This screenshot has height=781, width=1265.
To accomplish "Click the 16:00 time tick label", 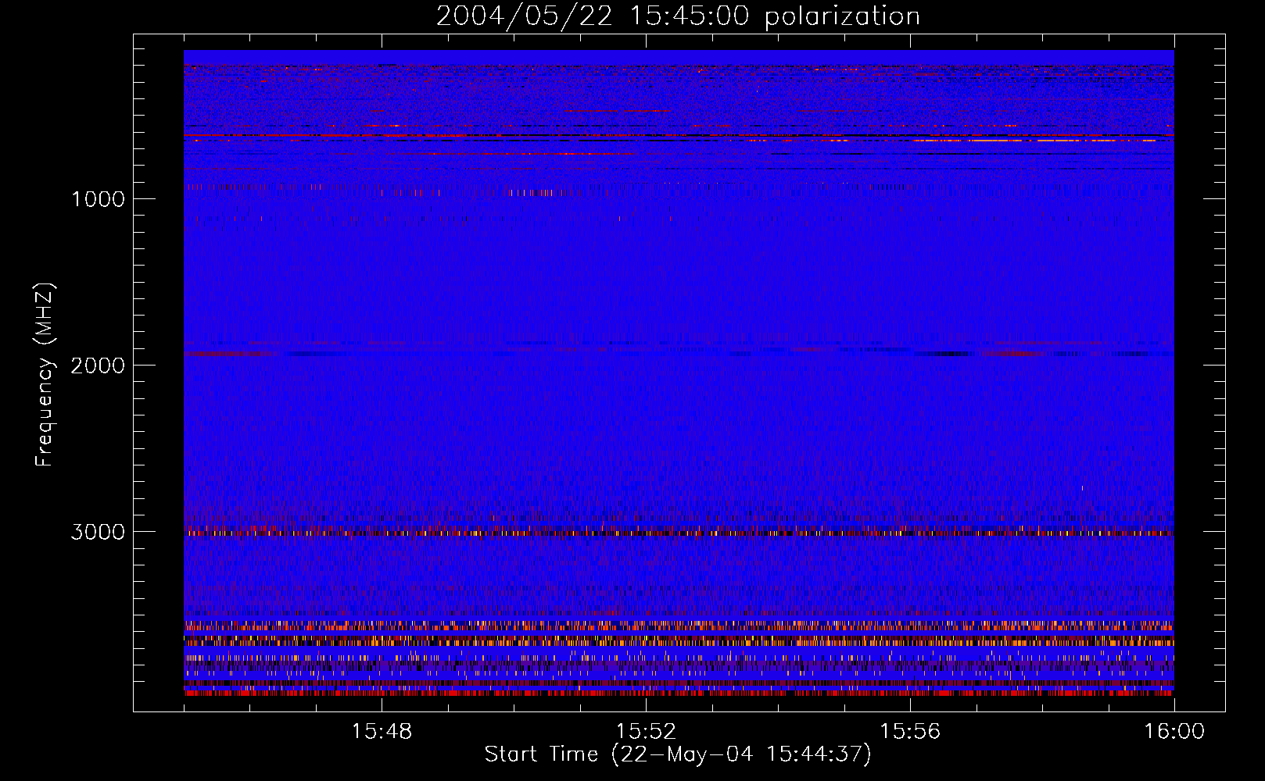I will [x=1174, y=732].
